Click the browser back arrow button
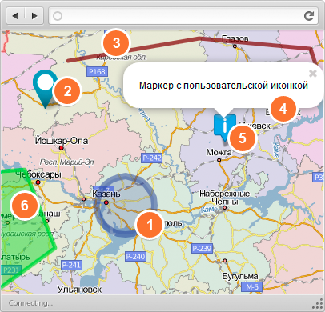 pos(15,16)
